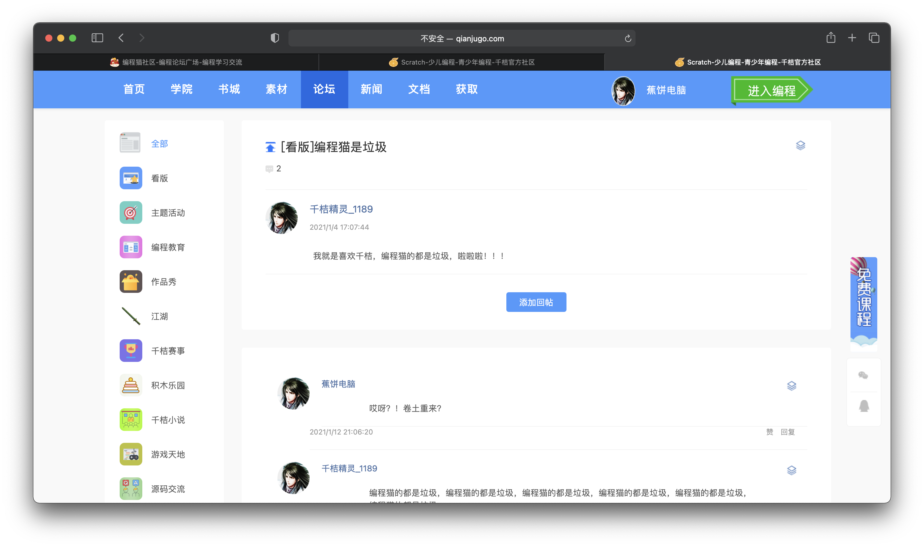The image size is (924, 547).
Task: Open a new tab with plus icon
Action: 852,38
